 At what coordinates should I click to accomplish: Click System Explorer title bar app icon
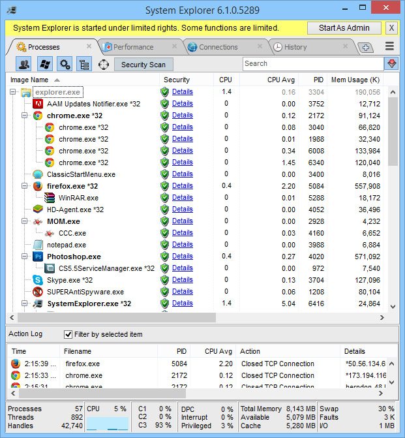point(12,10)
